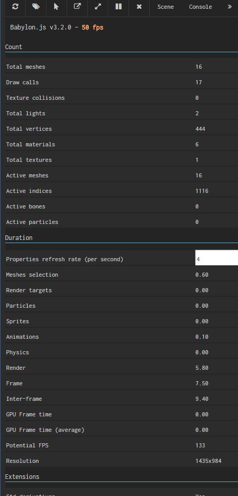Select the Texture collisions row
This screenshot has height=496, width=238.
coord(121,98)
